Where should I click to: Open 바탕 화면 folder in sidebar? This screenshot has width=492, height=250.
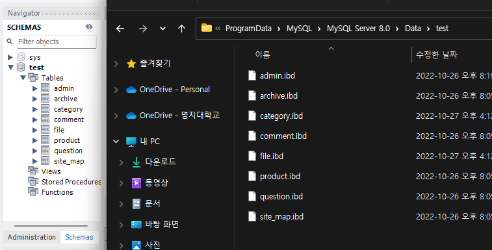point(162,224)
